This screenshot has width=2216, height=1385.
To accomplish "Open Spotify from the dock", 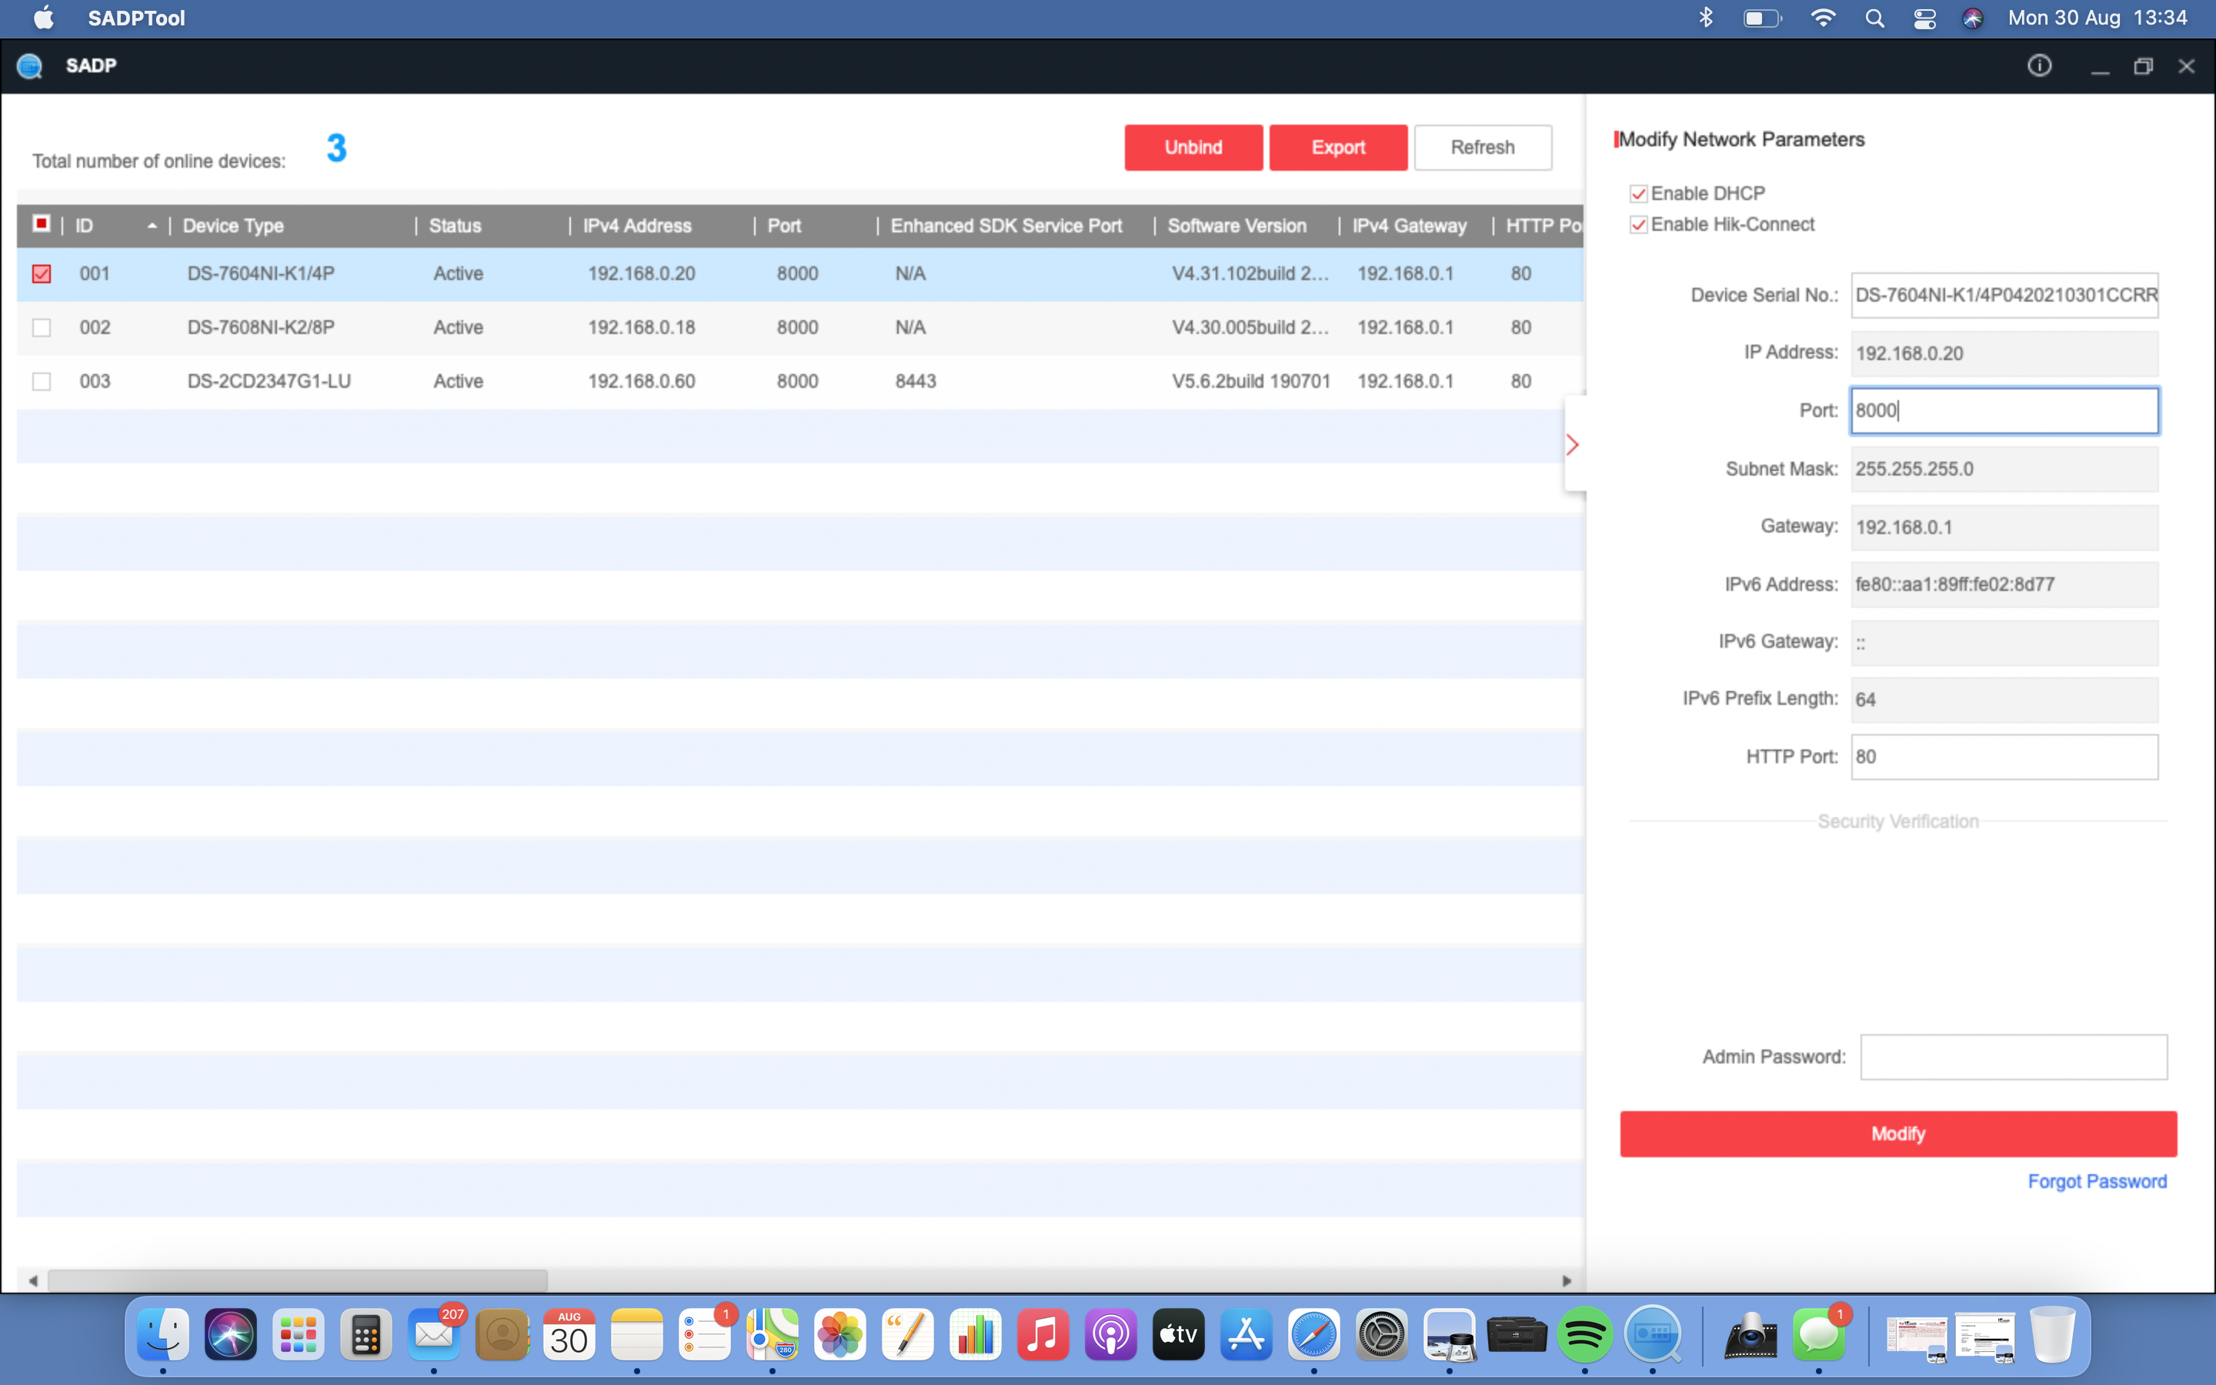I will coord(1584,1335).
